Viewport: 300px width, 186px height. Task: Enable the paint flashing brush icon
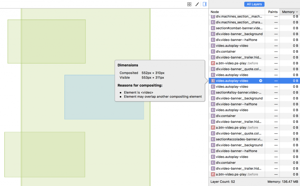(x=197, y=4)
